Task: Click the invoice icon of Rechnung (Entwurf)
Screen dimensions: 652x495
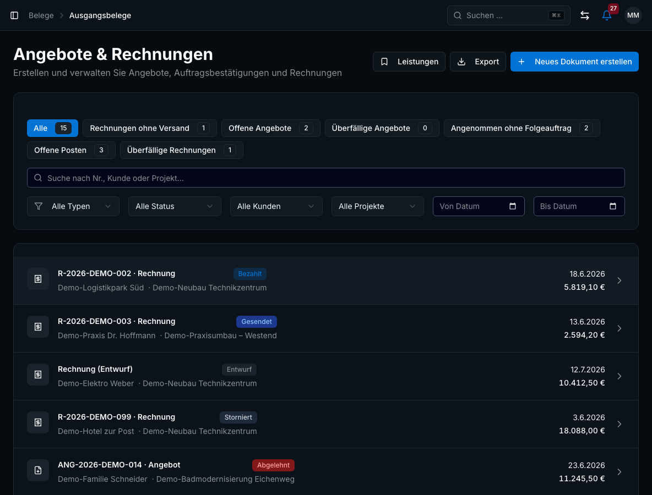Action: tap(38, 375)
